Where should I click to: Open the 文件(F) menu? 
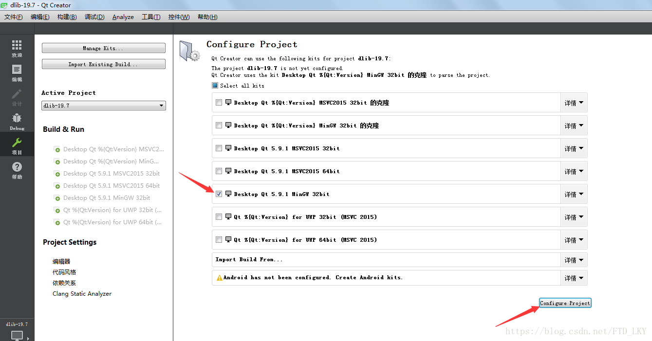(14, 17)
